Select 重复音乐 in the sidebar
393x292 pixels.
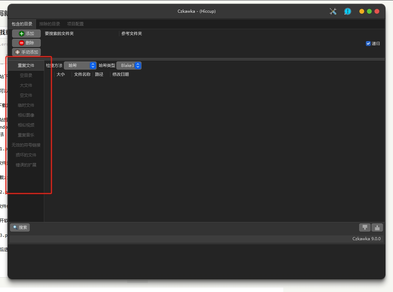click(x=26, y=135)
